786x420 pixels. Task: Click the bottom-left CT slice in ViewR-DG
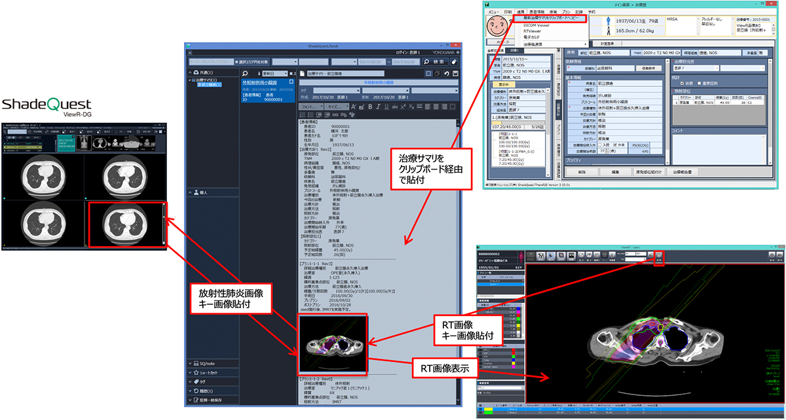point(43,224)
